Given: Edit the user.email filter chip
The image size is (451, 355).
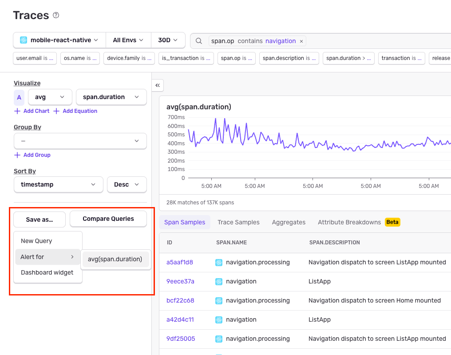Looking at the screenshot, I should (x=35, y=58).
